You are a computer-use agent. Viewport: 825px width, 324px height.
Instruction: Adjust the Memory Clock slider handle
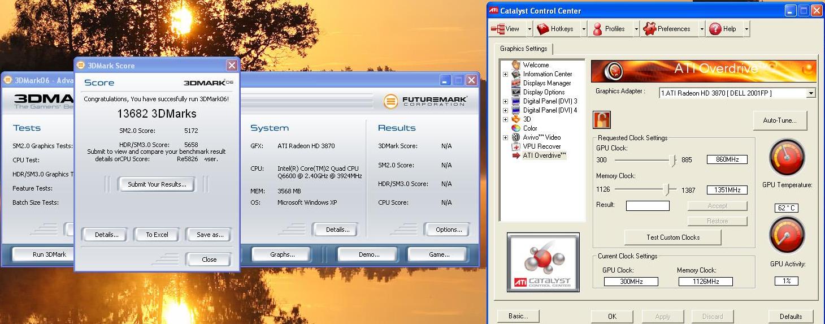(x=667, y=190)
